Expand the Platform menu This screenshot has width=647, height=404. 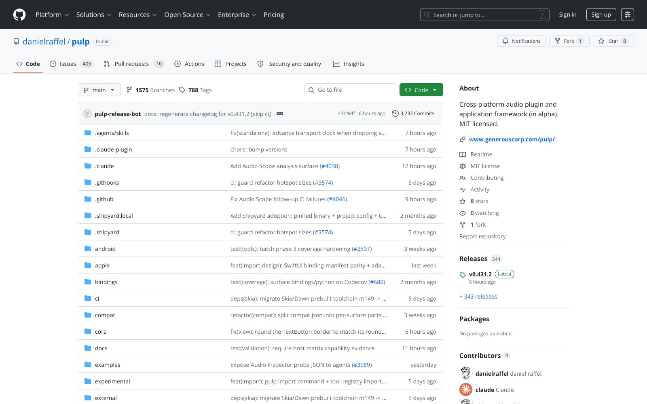click(x=52, y=15)
